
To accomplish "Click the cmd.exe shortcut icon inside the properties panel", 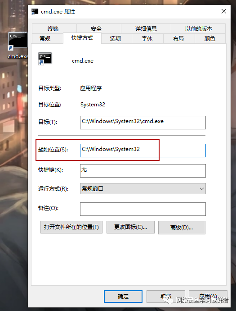I will [45, 59].
